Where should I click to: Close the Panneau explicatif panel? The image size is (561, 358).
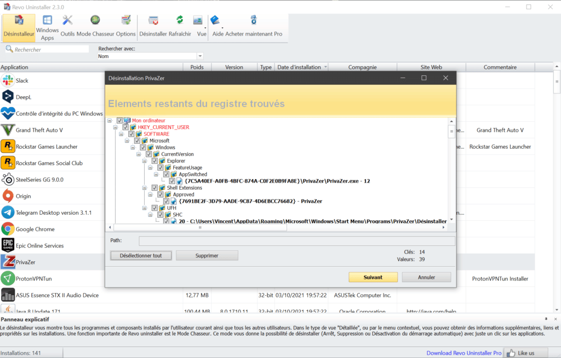tap(556, 319)
